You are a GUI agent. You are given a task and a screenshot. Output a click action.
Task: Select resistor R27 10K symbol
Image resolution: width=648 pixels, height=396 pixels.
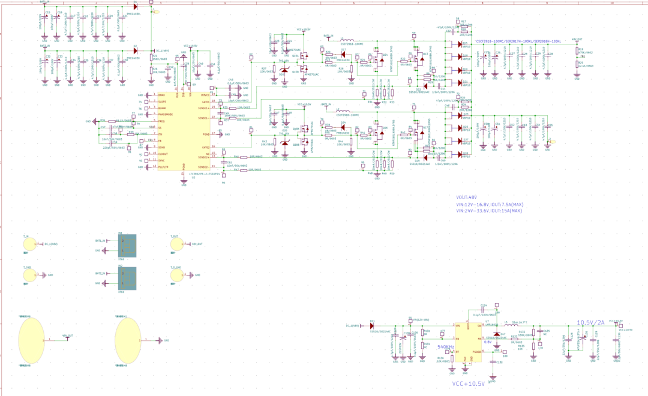click(x=274, y=69)
